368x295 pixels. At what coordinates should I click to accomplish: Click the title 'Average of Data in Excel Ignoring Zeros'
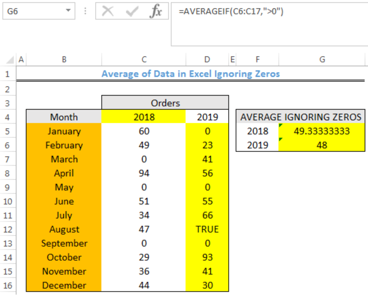[x=191, y=74]
